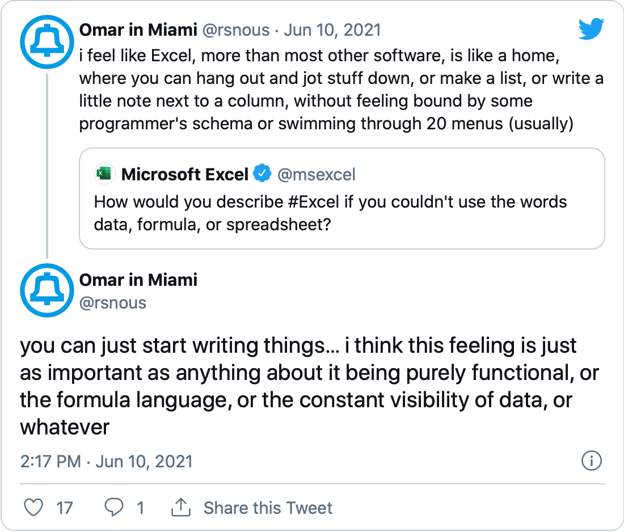
Task: Click the Twitter bird logo
Action: point(591,29)
